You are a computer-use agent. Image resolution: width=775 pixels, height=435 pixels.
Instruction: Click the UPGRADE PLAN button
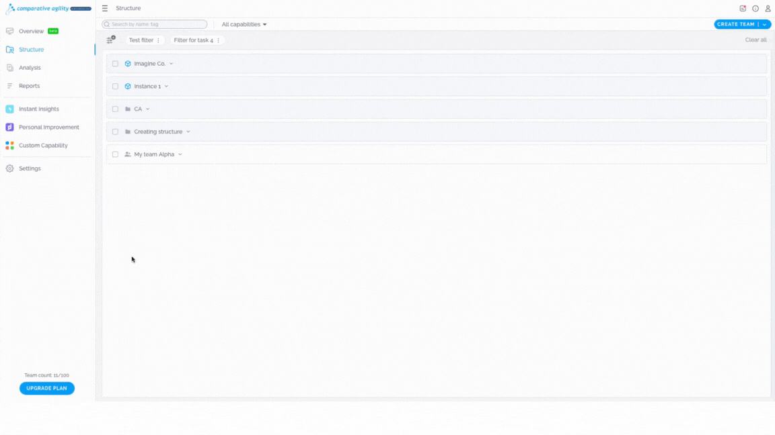click(x=47, y=388)
